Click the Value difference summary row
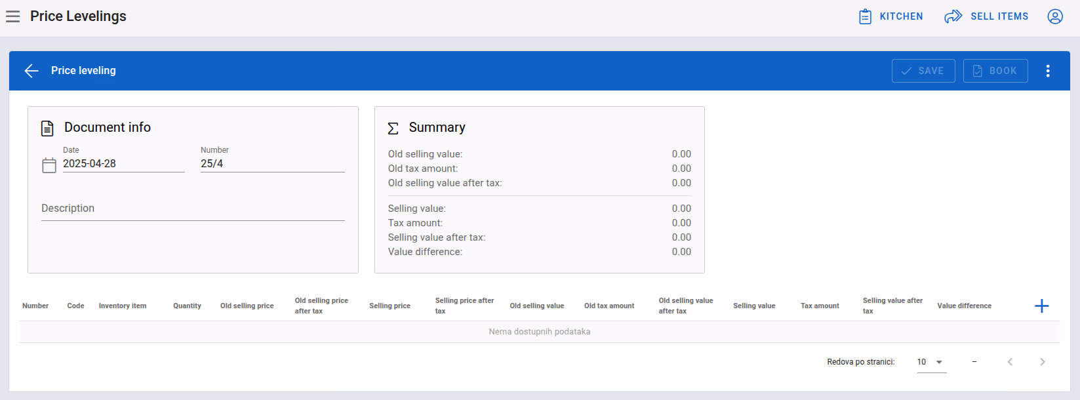The image size is (1080, 400). pyautogui.click(x=540, y=252)
